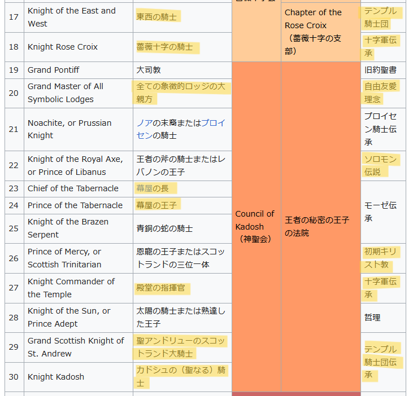Click the highlighted 東西の騎士 link
This screenshot has height=396, width=413.
[x=156, y=17]
